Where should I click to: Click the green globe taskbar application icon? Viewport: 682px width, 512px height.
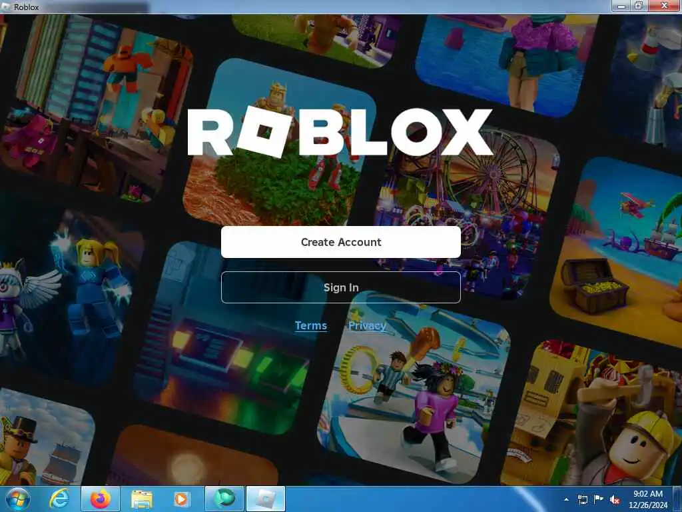click(224, 499)
